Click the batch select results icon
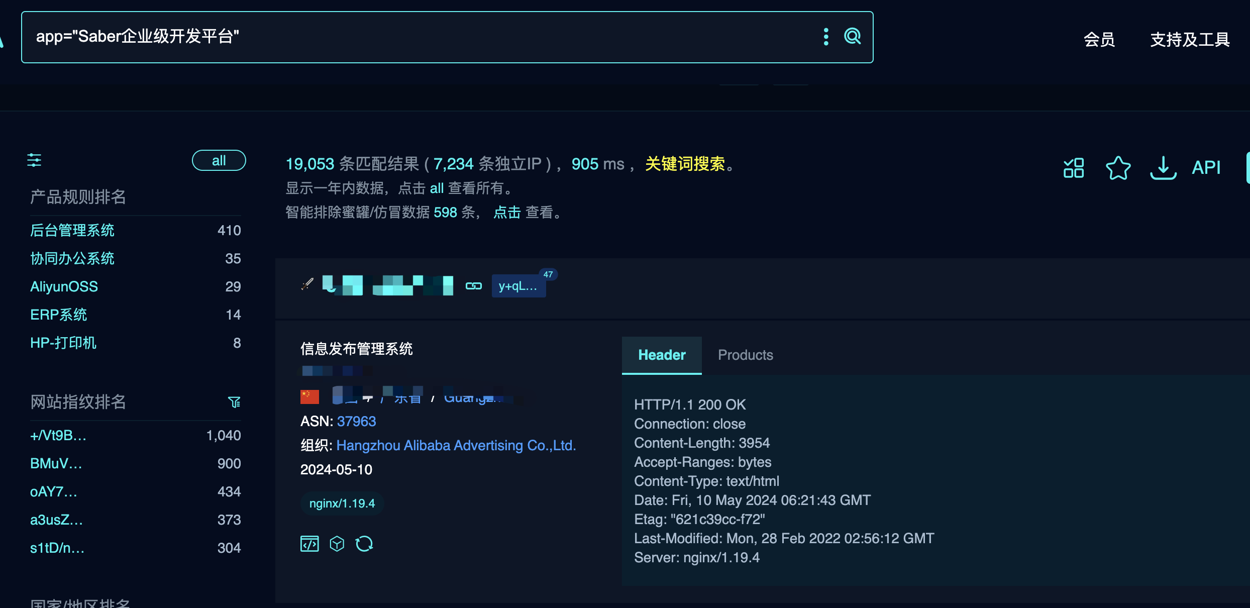The image size is (1250, 608). click(1073, 168)
